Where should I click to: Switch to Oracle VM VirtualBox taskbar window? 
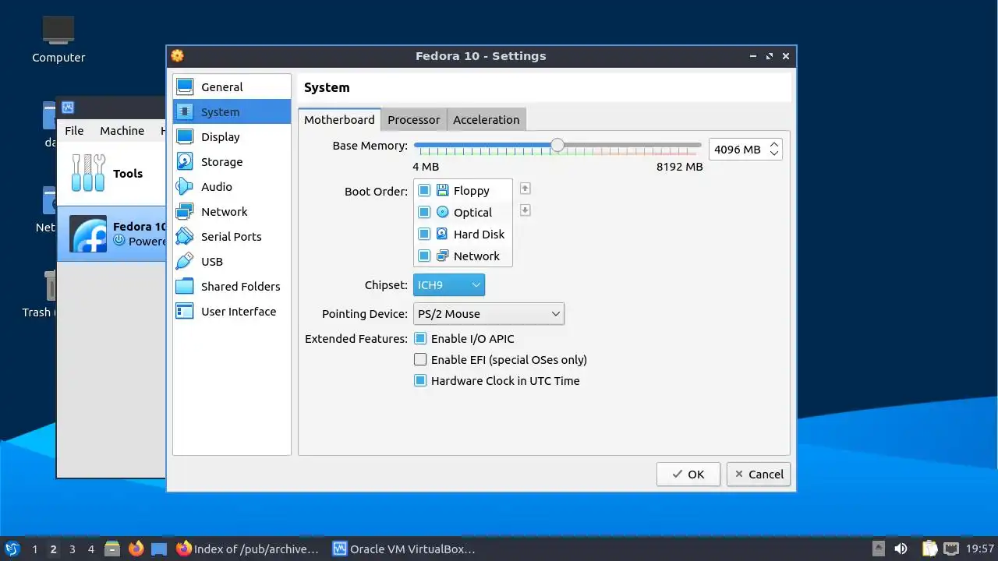404,549
